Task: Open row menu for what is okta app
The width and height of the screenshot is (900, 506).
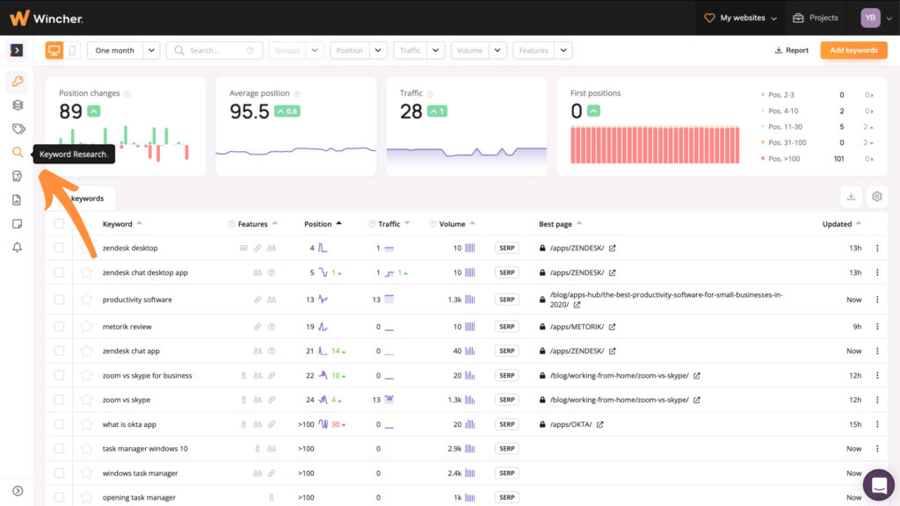Action: tap(877, 424)
